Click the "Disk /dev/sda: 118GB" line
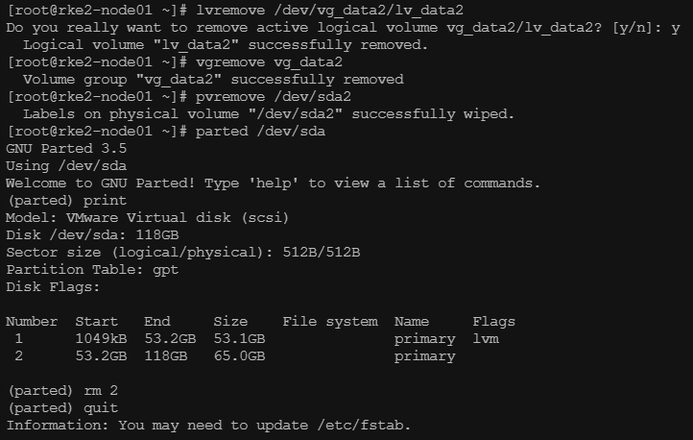The image size is (693, 440). [92, 235]
